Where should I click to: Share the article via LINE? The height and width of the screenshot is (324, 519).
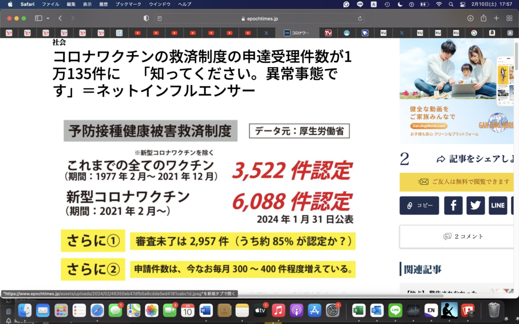click(x=498, y=205)
